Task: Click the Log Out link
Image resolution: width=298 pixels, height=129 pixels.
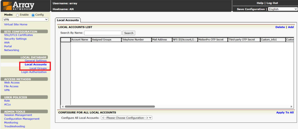Action: (272, 3)
